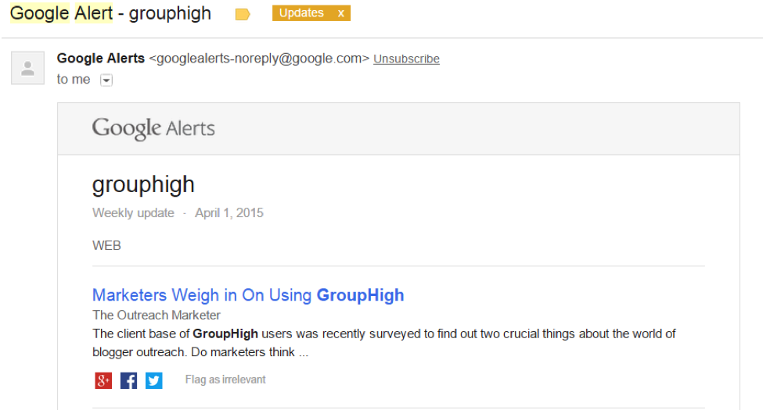Click the Unsubscribe link
The height and width of the screenshot is (410, 763).
[x=406, y=59]
